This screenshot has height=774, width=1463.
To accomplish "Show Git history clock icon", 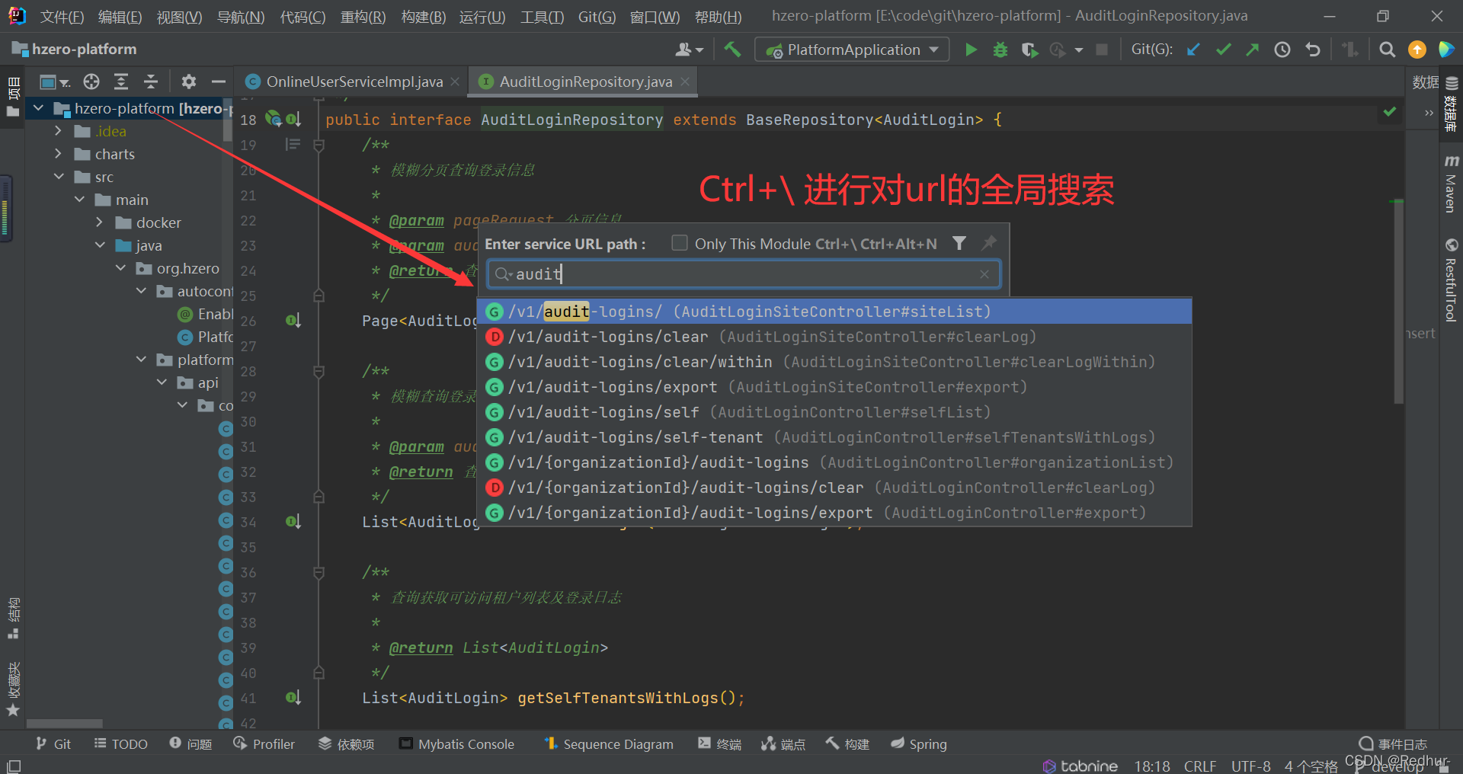I will 1282,50.
